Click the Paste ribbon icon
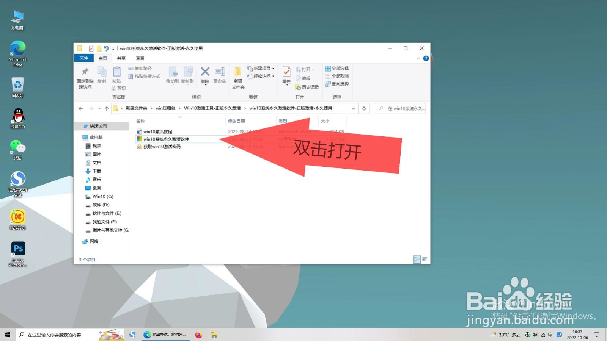Image resolution: width=607 pixels, height=341 pixels. coord(117,72)
